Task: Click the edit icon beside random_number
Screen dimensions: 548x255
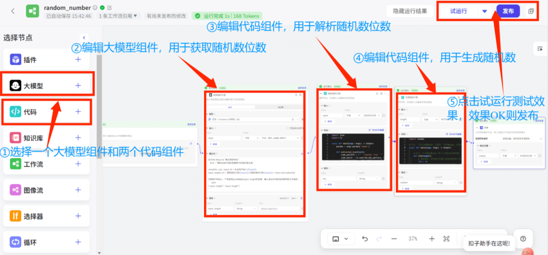Action: [109, 8]
